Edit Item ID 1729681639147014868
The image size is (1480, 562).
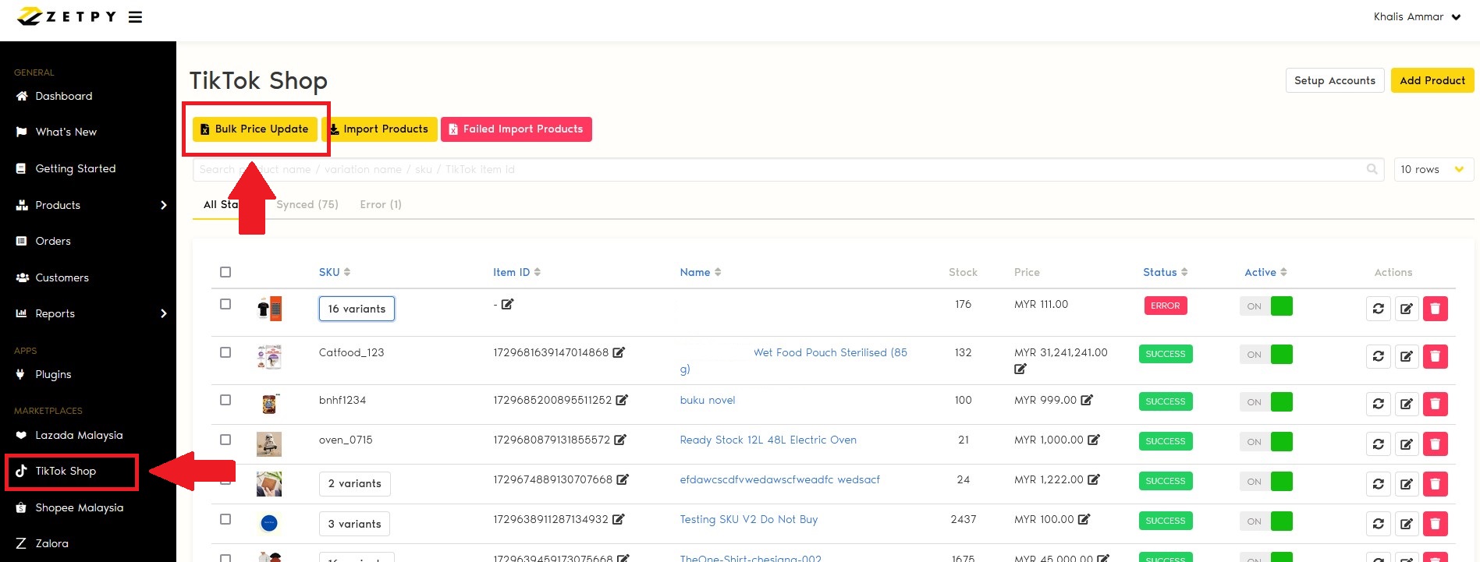point(619,352)
